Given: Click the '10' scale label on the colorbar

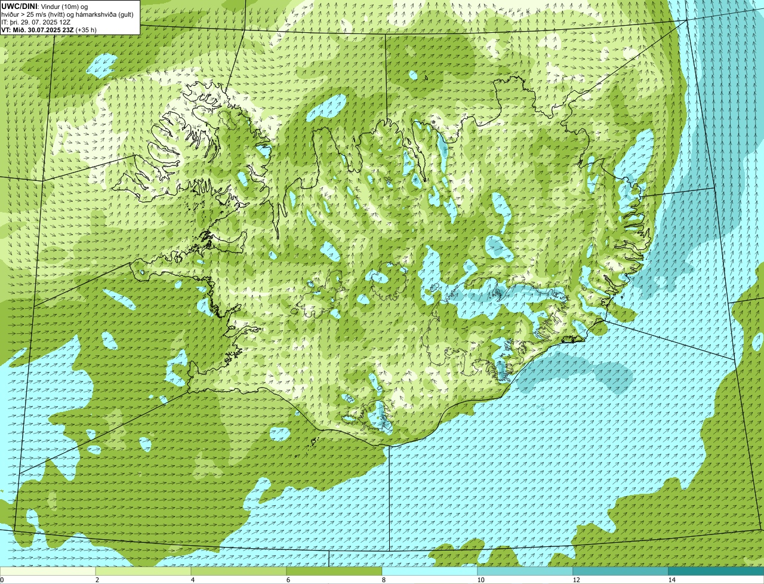Looking at the screenshot, I should click(480, 580).
